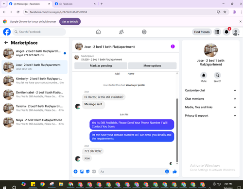Open the profile circle icon in navigation
The width and height of the screenshot is (243, 189).
[144, 32]
